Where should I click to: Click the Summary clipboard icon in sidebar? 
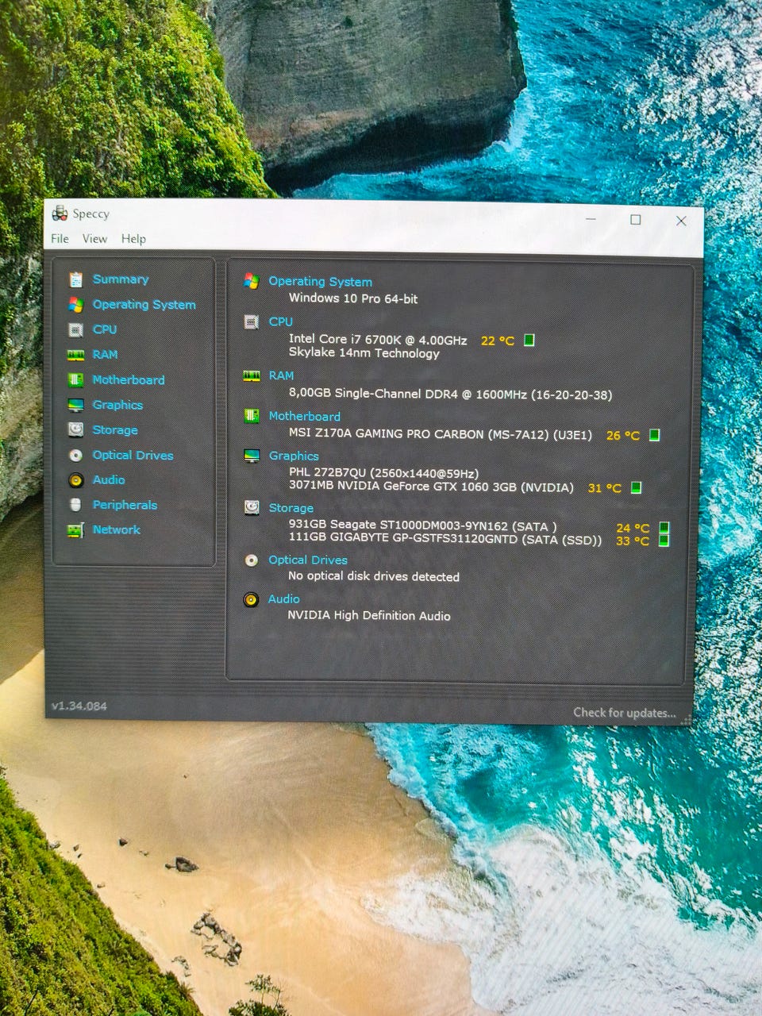point(76,279)
